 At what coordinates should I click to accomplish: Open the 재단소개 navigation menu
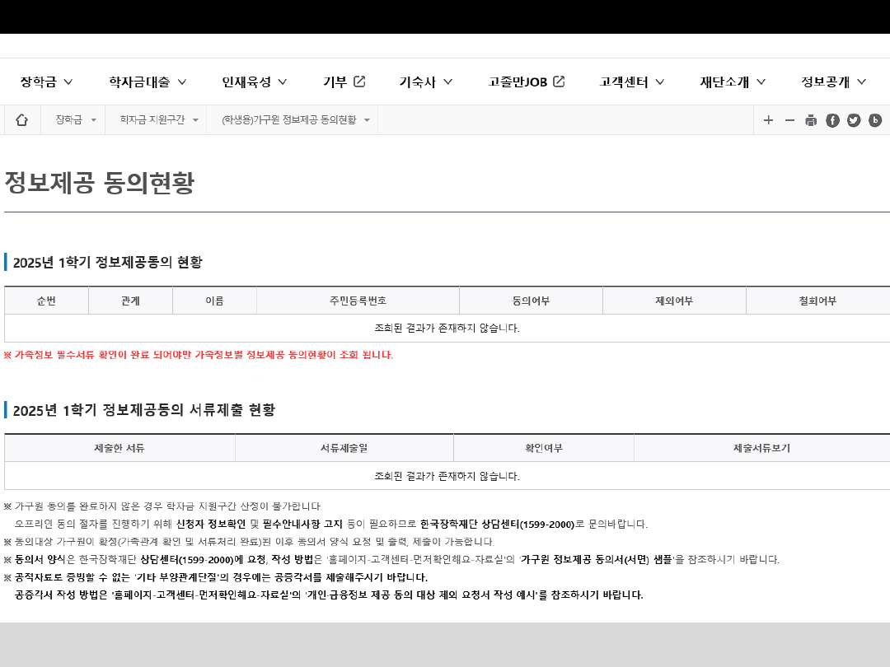click(733, 82)
